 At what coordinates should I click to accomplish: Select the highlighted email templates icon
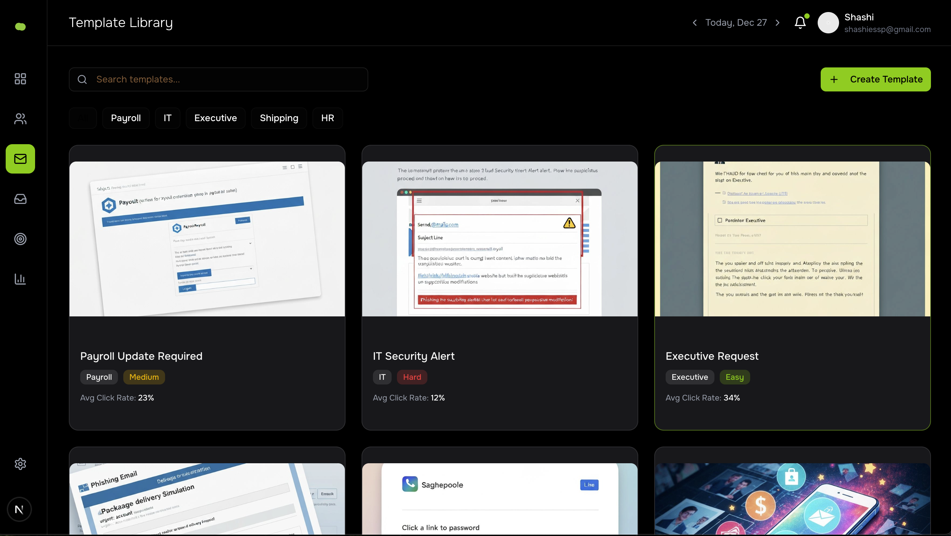click(20, 159)
